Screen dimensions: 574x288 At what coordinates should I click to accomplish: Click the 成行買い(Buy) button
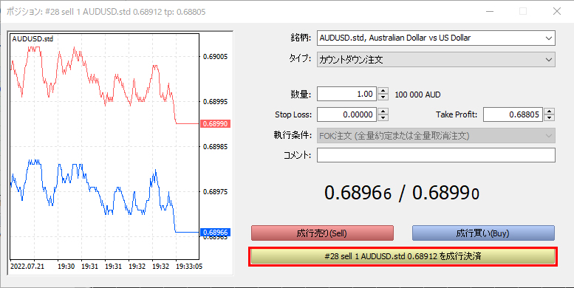coord(483,233)
